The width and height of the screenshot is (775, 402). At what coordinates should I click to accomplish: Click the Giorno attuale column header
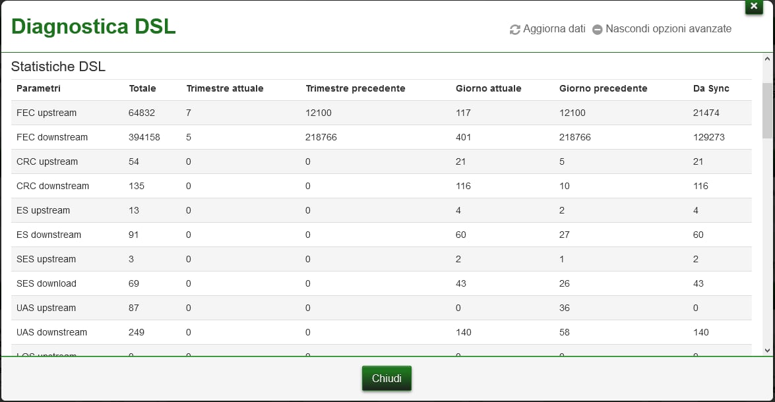pyautogui.click(x=489, y=88)
